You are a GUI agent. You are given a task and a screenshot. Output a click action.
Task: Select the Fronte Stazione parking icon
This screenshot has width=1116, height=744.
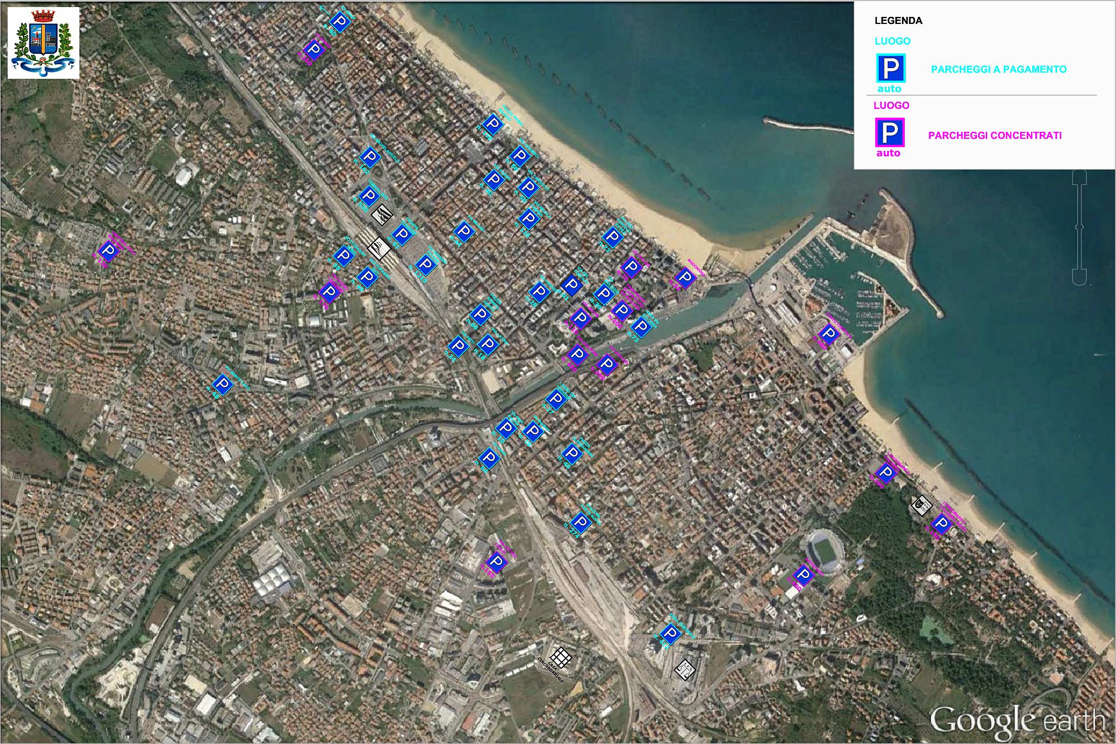coord(402,234)
